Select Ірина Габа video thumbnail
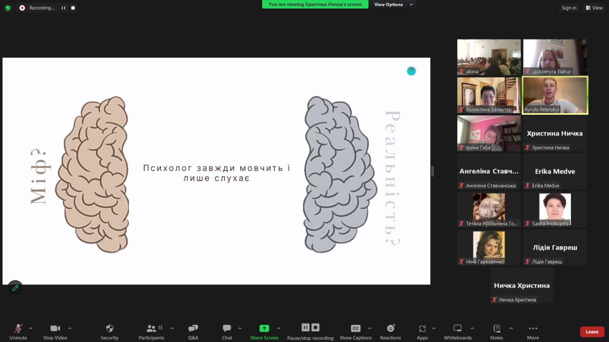 (x=489, y=133)
